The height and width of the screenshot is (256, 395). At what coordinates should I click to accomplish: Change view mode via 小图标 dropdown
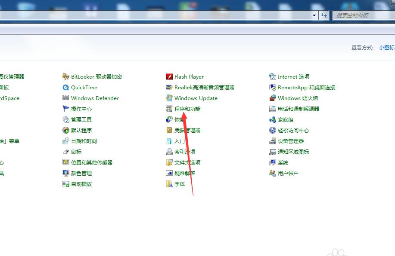(387, 48)
